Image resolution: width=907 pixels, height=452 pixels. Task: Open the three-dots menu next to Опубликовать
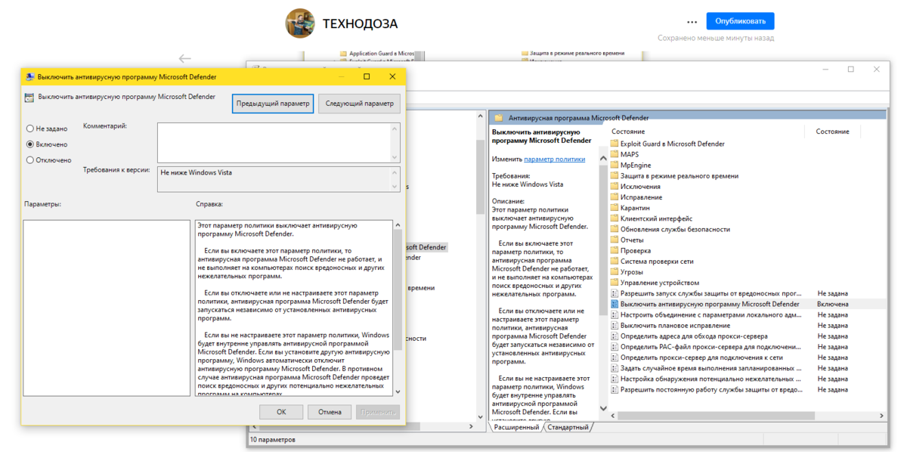pyautogui.click(x=692, y=21)
